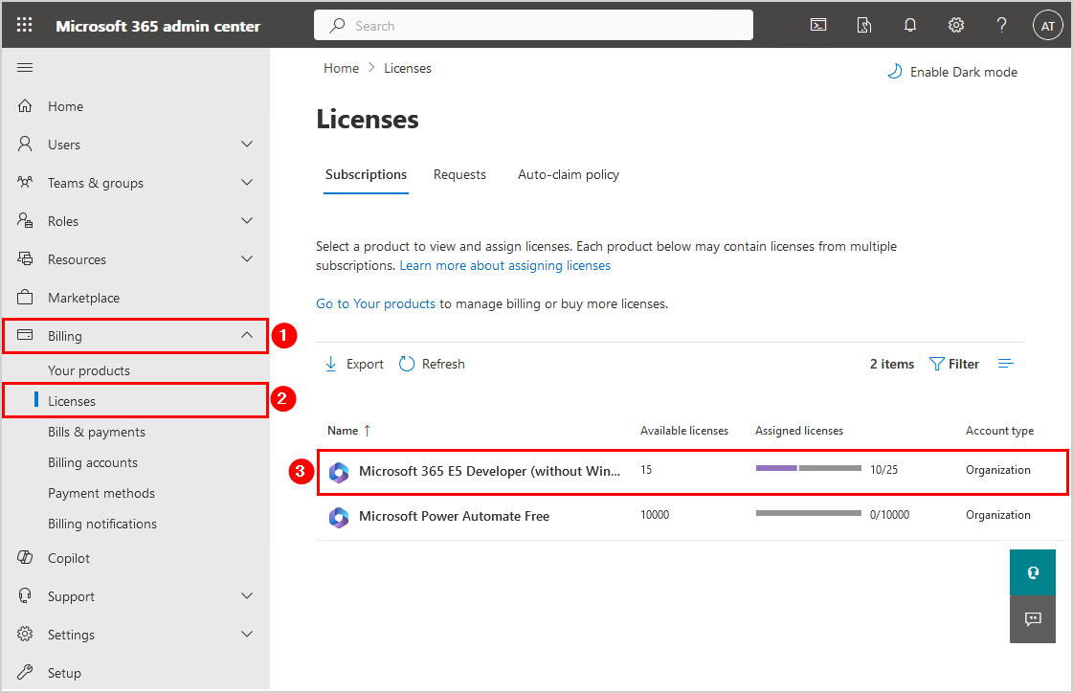Click the 0/10000 assigned licenses progress bar
The width and height of the screenshot is (1073, 693).
(x=809, y=512)
